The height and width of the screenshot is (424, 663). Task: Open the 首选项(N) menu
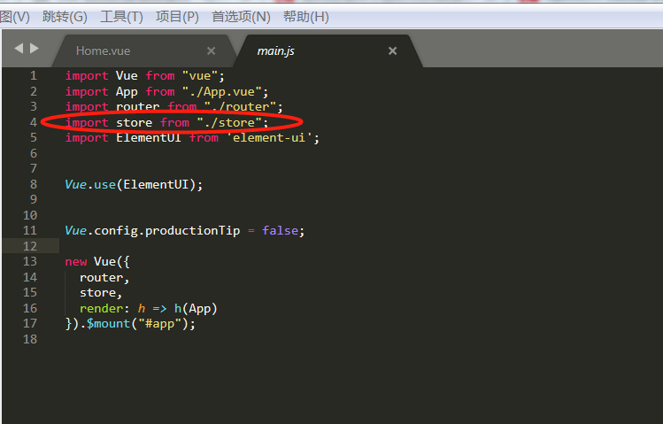(x=241, y=17)
